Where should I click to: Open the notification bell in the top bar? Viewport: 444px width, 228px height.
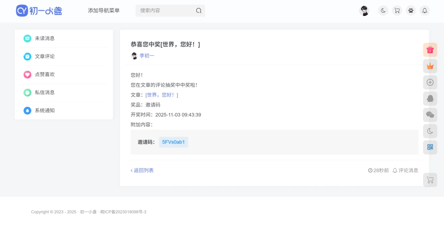(x=425, y=11)
